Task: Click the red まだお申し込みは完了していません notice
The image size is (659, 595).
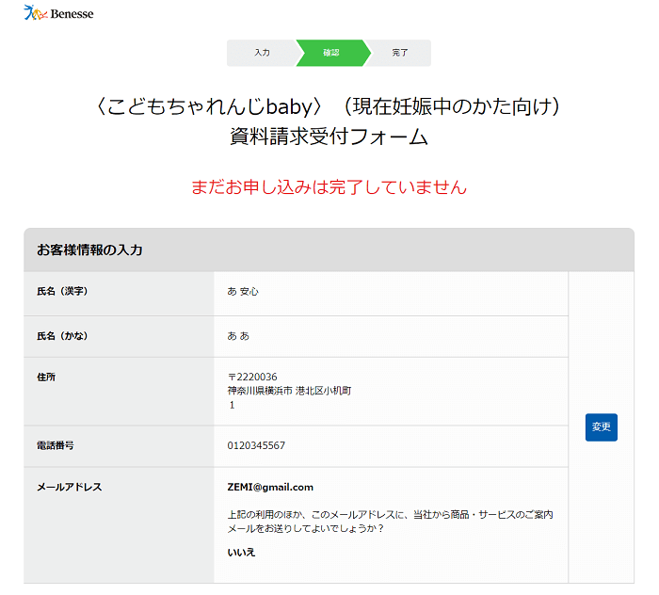Action: [329, 187]
